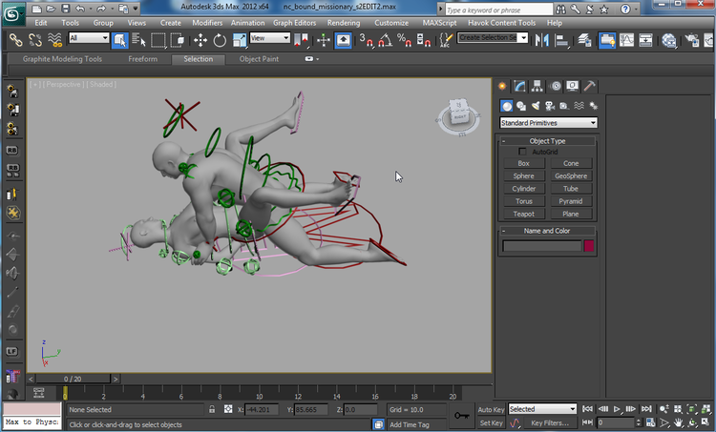The image size is (716, 432).
Task: Open the Graph Editors menu
Action: (295, 22)
